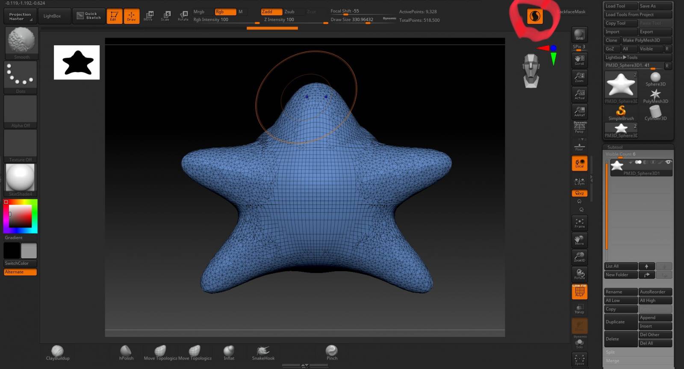Switch on Zsub sculpting mode
Image resolution: width=684 pixels, height=369 pixels.
(290, 12)
